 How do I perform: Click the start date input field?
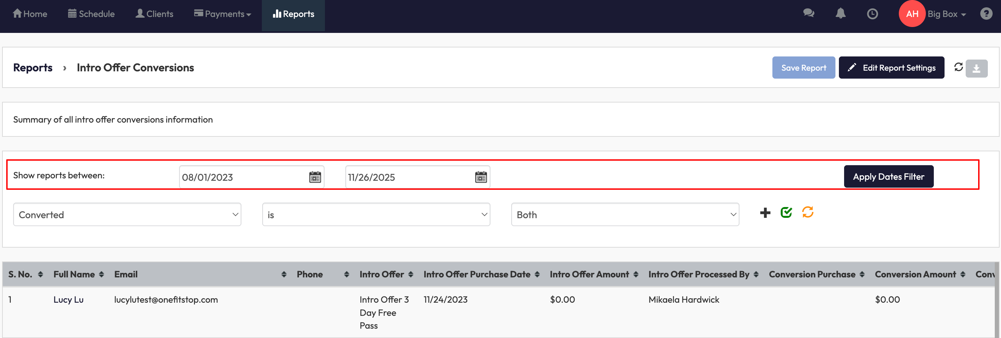coord(243,177)
